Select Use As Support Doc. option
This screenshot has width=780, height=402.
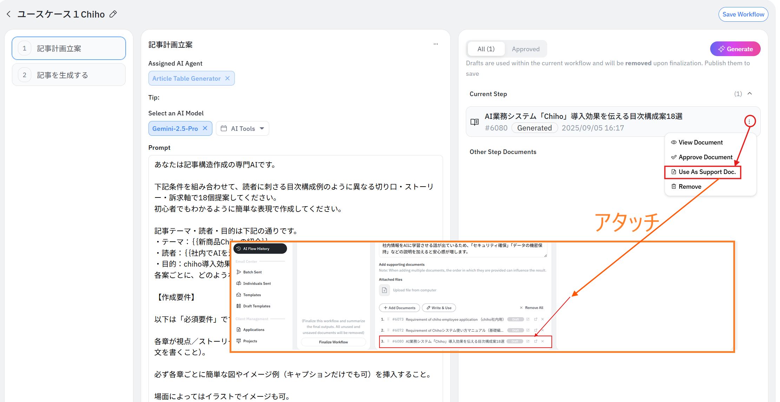(x=706, y=172)
